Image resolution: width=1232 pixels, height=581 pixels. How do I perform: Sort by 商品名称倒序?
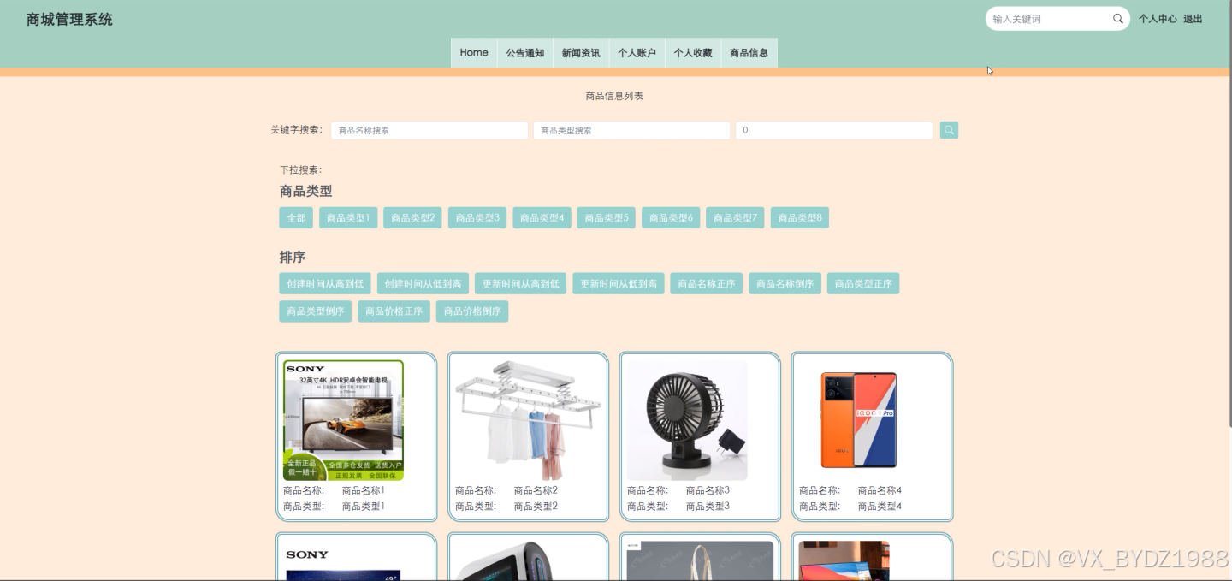point(785,284)
